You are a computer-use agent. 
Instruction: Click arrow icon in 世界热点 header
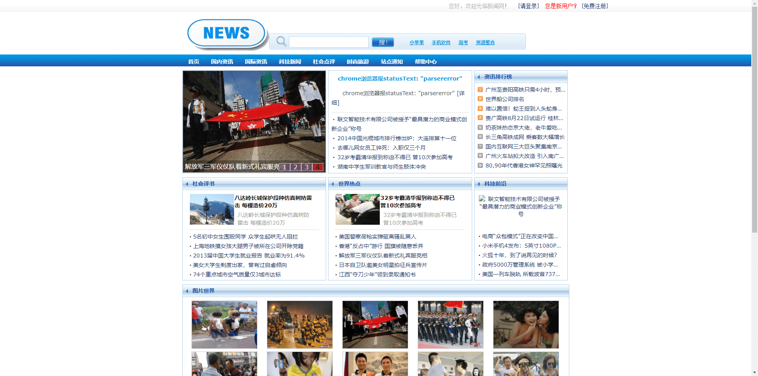point(333,184)
